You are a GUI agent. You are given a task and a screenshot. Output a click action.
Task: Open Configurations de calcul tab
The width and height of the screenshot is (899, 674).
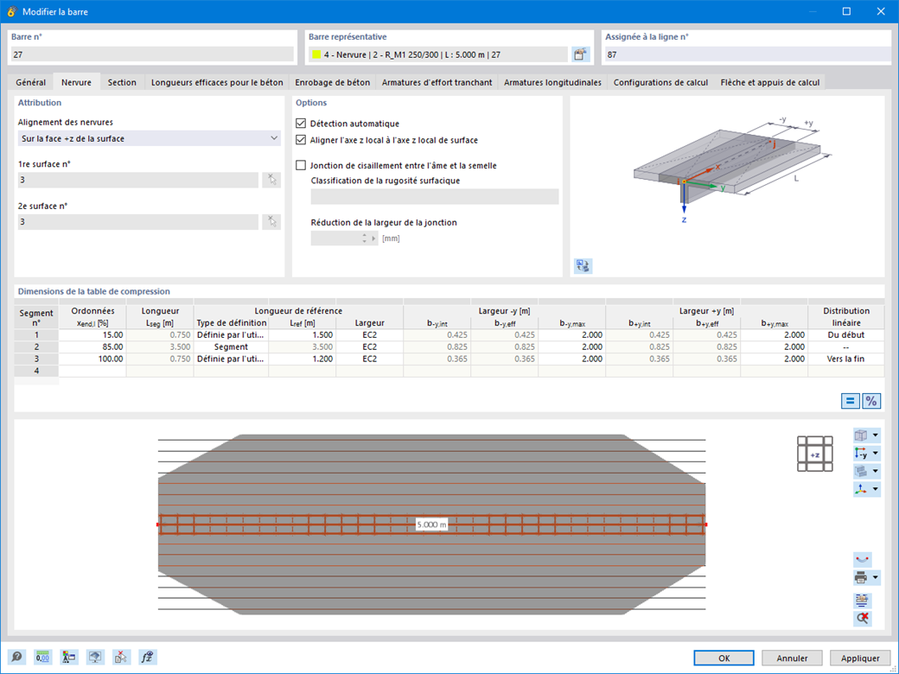point(660,82)
